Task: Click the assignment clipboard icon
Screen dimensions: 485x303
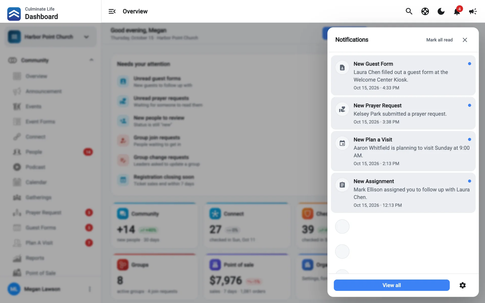Action: pos(342,185)
